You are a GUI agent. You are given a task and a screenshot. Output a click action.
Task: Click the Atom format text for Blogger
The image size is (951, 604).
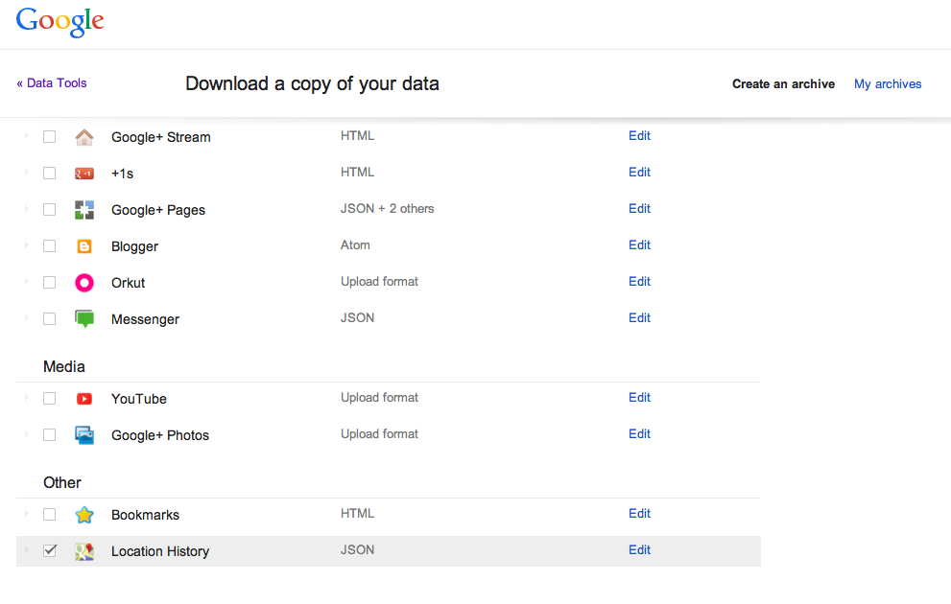[x=355, y=244]
